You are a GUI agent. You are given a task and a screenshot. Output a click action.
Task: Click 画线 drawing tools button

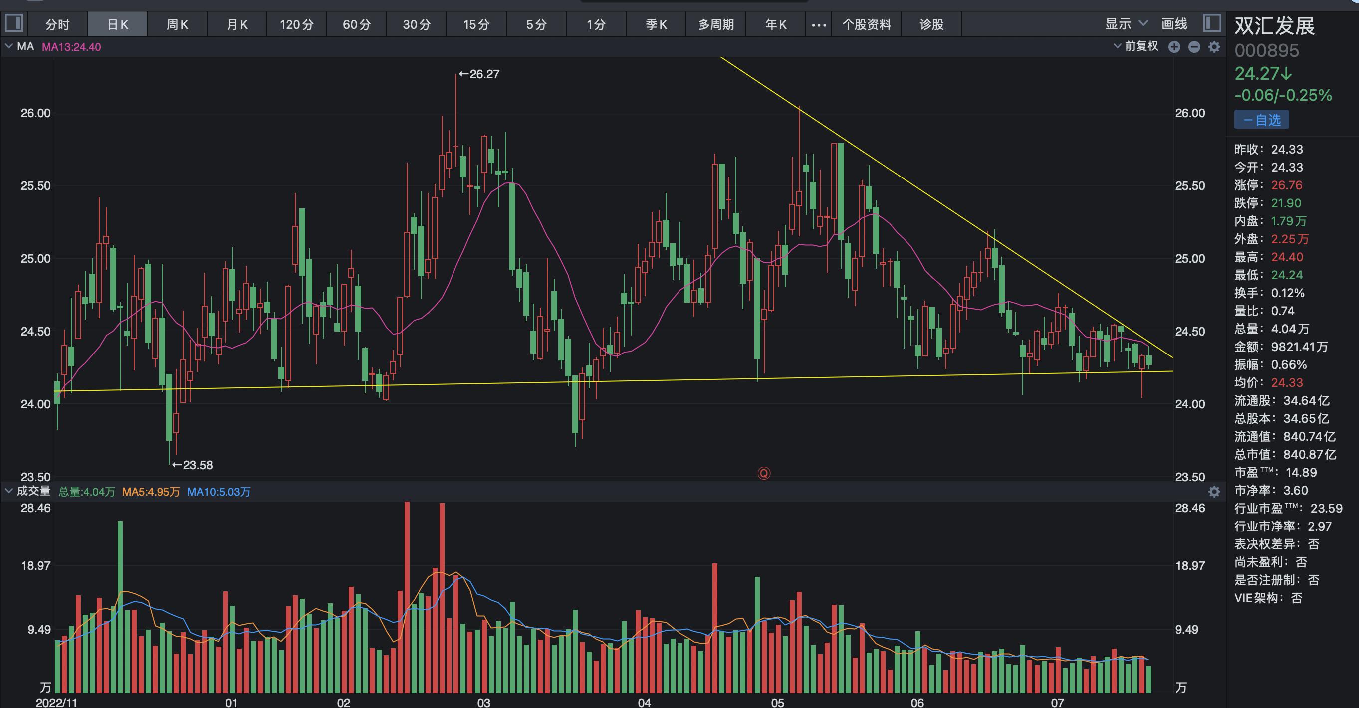click(1174, 24)
